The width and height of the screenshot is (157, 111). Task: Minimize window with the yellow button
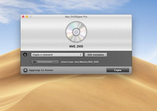27,17
